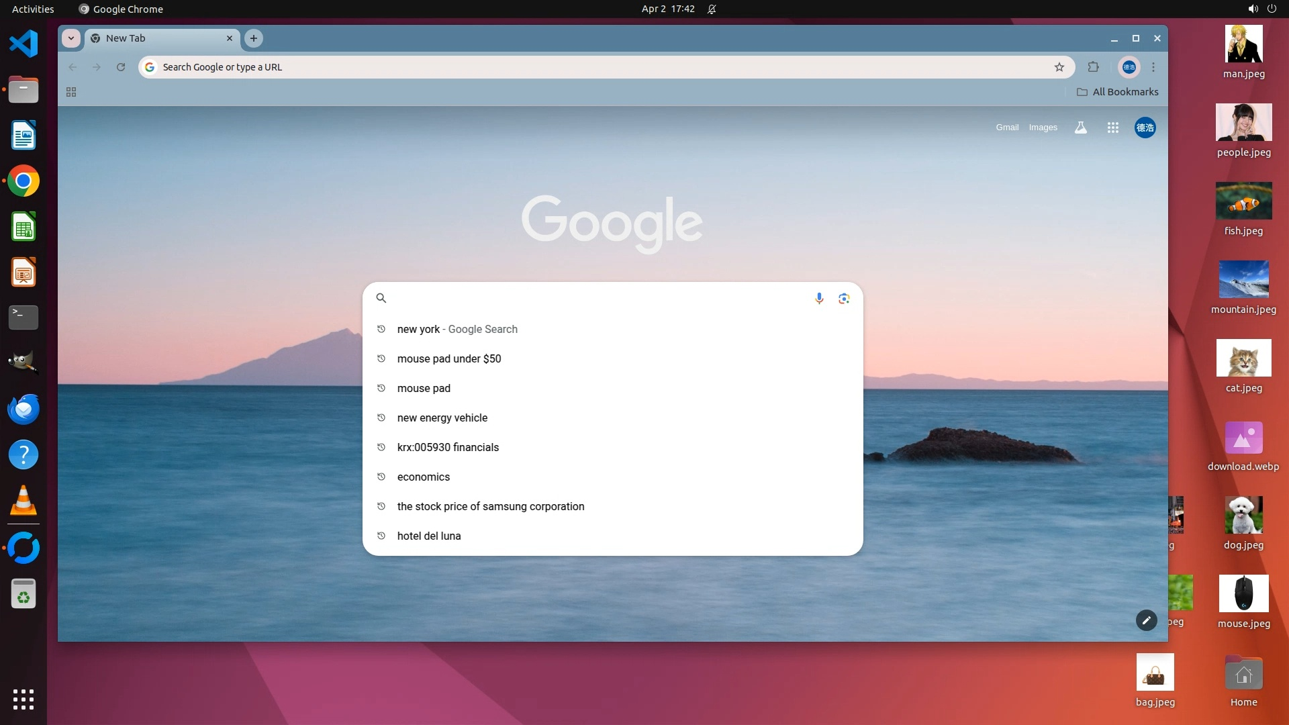The height and width of the screenshot is (725, 1289).
Task: Bookmark this tab with the star icon
Action: point(1059,67)
